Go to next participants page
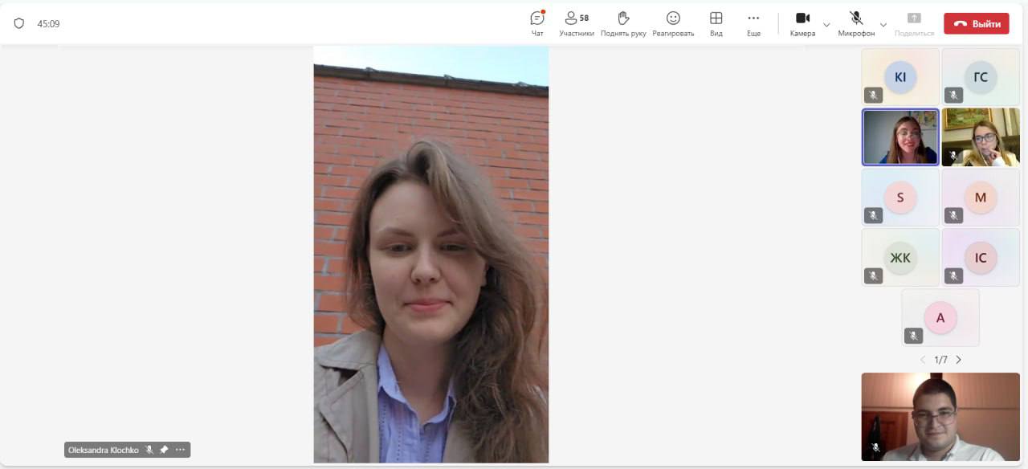The width and height of the screenshot is (1028, 469). 958,360
